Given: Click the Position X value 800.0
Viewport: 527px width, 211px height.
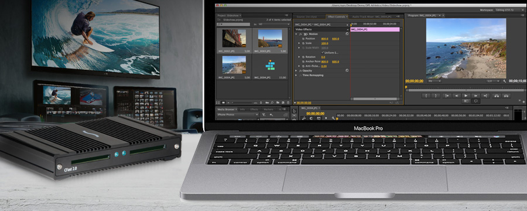Looking at the screenshot, I should (x=324, y=39).
